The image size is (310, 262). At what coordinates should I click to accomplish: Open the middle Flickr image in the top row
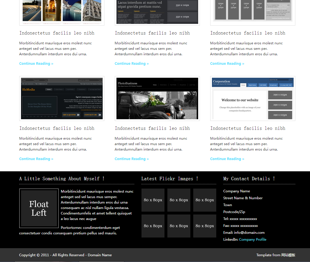click(179, 200)
